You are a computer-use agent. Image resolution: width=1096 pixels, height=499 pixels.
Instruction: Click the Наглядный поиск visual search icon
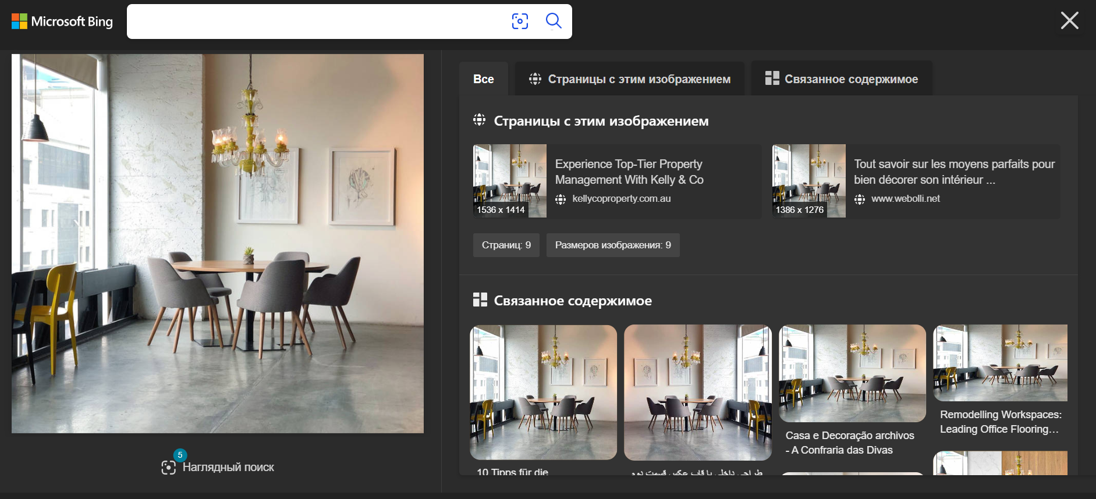(x=168, y=467)
